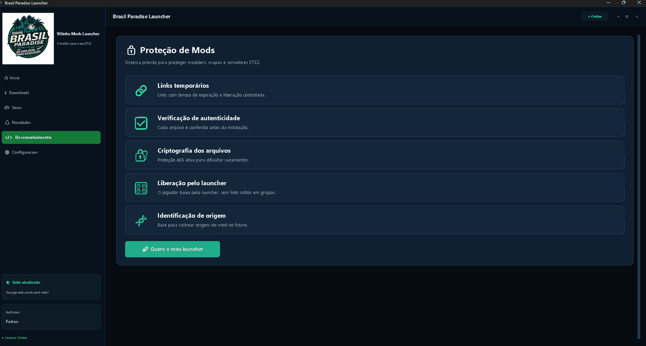Open the Links temporários card
This screenshot has height=346, width=646.
click(x=374, y=90)
